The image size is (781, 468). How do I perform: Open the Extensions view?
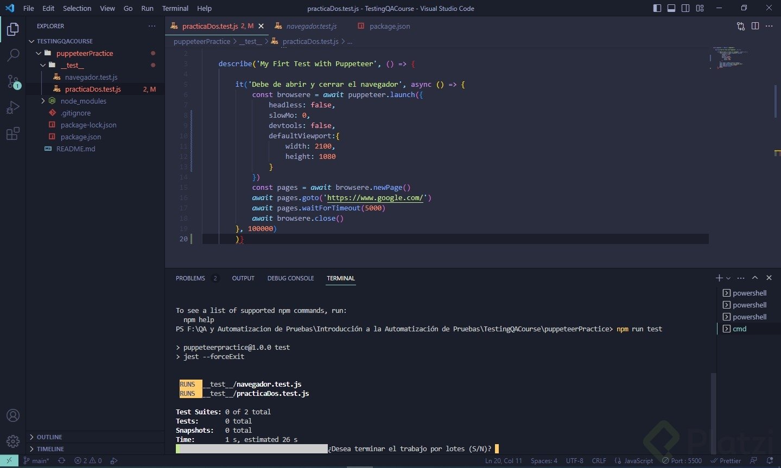(13, 134)
